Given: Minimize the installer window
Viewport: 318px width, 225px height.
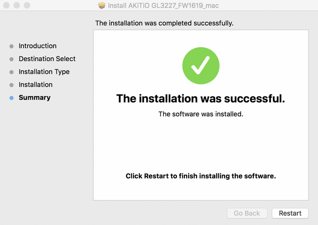Looking at the screenshot, I should (x=17, y=5).
